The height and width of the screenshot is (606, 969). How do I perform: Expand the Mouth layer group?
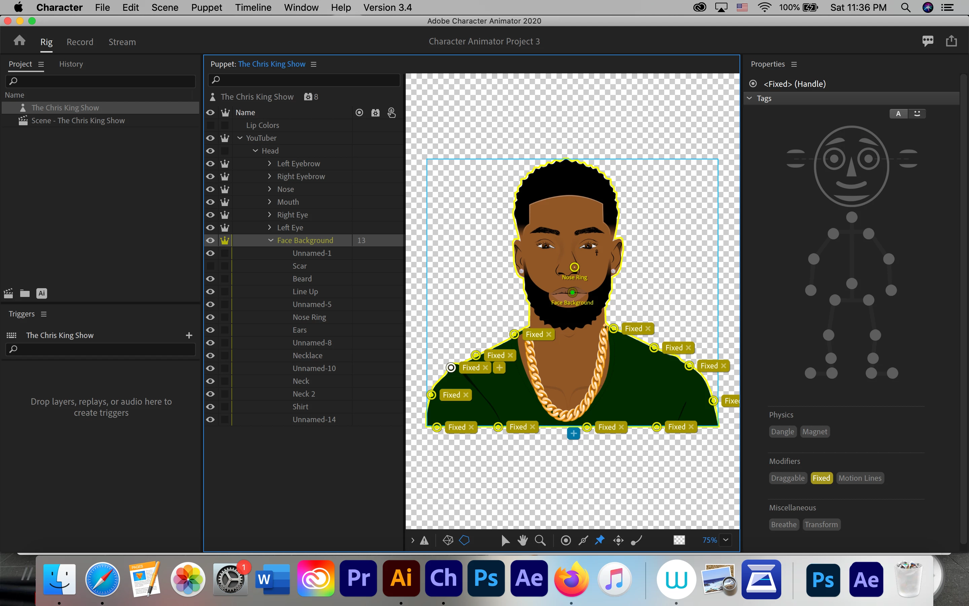tap(270, 202)
